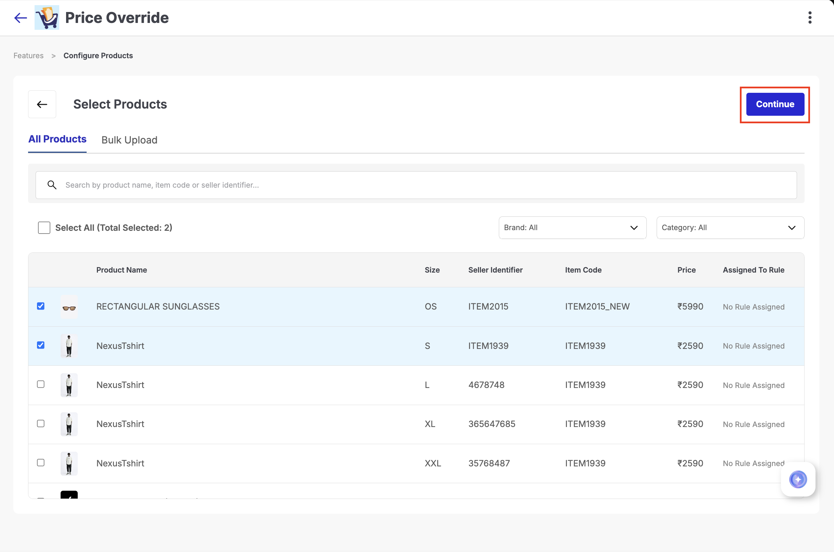
Task: Open the three-dot more options menu
Action: [810, 17]
